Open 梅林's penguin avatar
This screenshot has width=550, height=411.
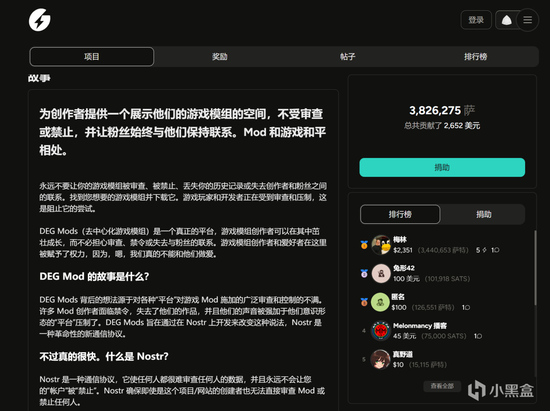tap(381, 245)
